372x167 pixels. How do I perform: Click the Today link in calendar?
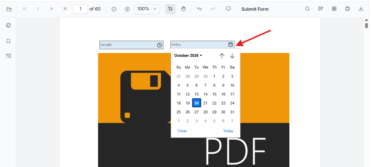point(228,131)
